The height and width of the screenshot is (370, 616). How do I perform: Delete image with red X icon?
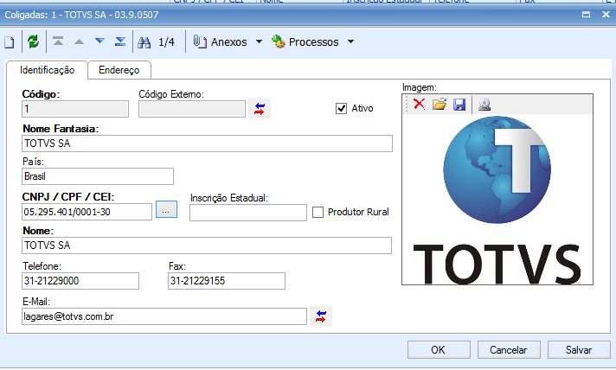pos(420,105)
